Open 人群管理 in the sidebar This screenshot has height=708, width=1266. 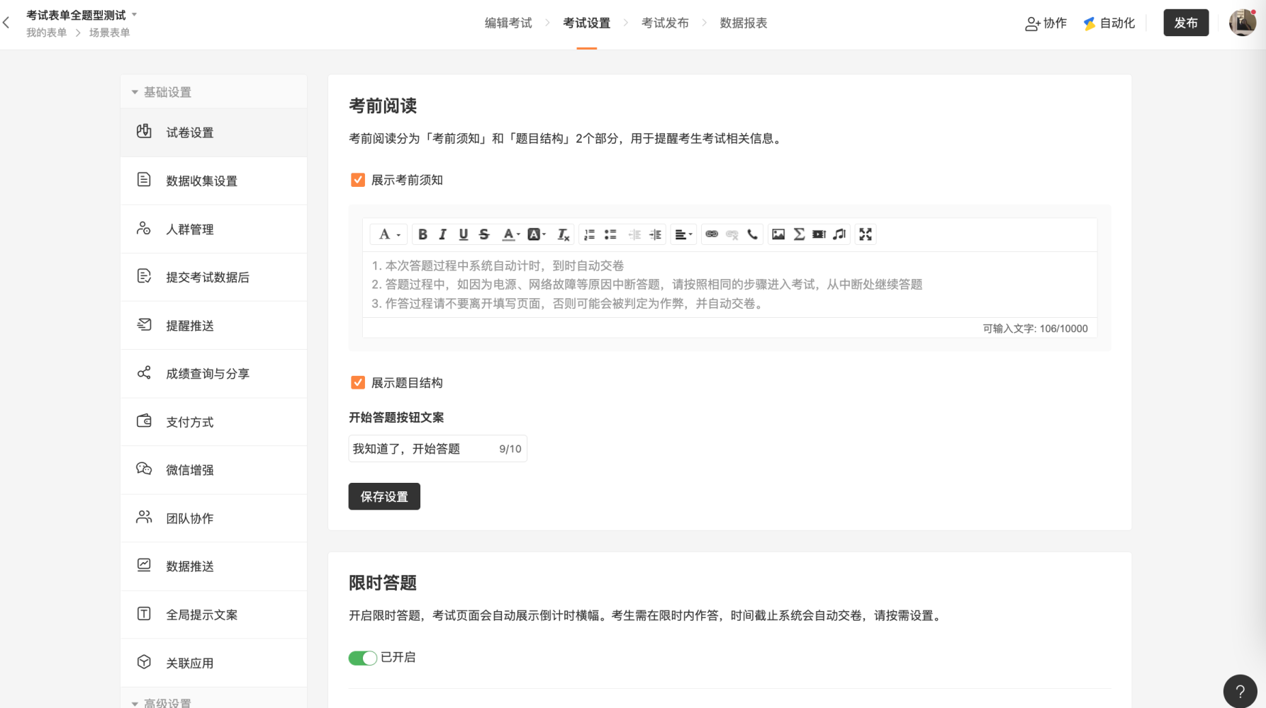(x=213, y=229)
